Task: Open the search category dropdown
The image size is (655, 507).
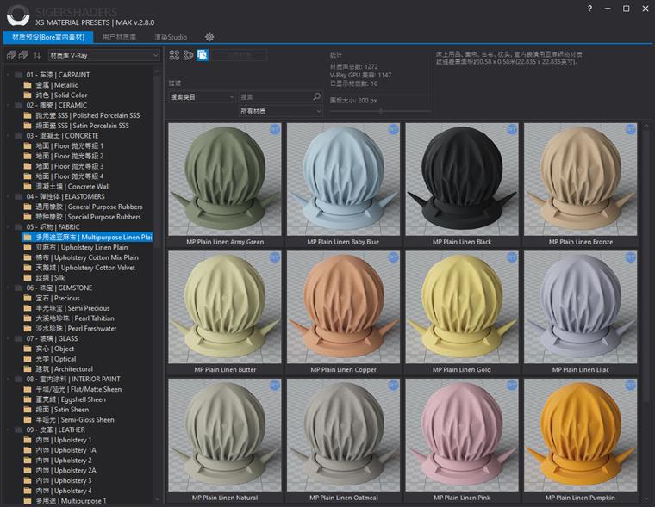Action: point(203,96)
